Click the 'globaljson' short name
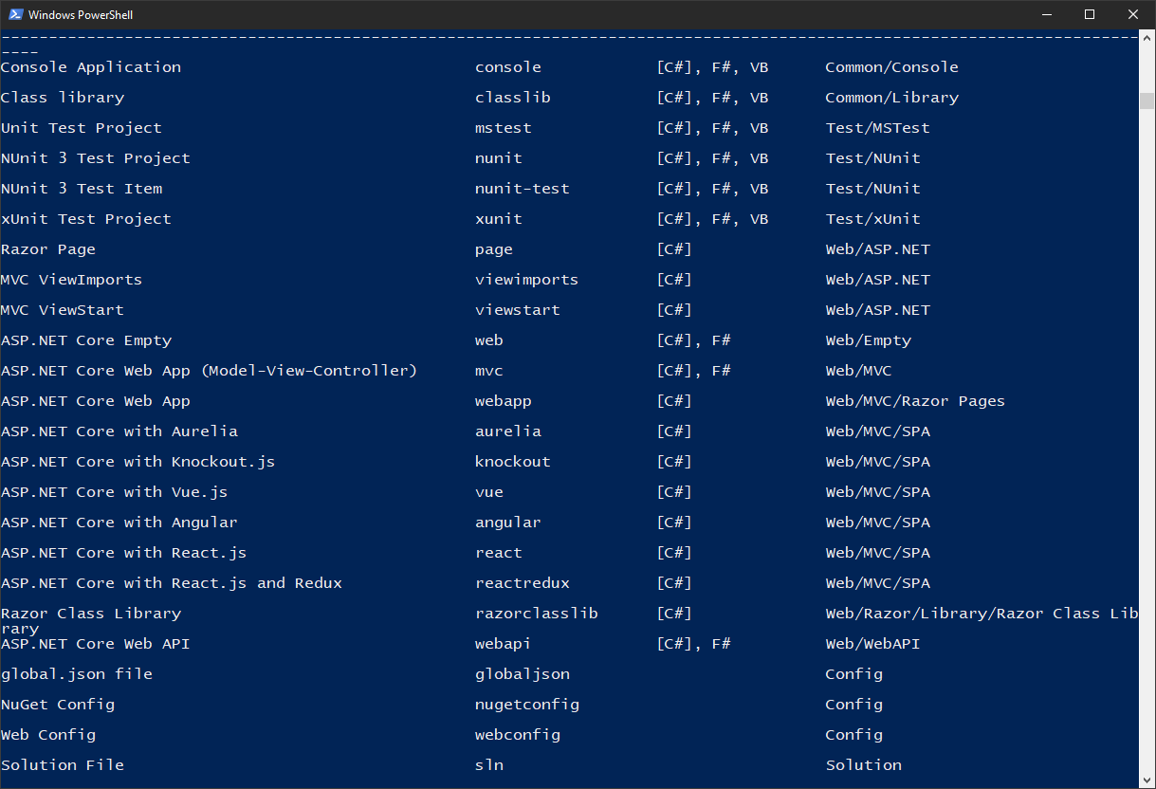The height and width of the screenshot is (789, 1156). click(x=523, y=674)
